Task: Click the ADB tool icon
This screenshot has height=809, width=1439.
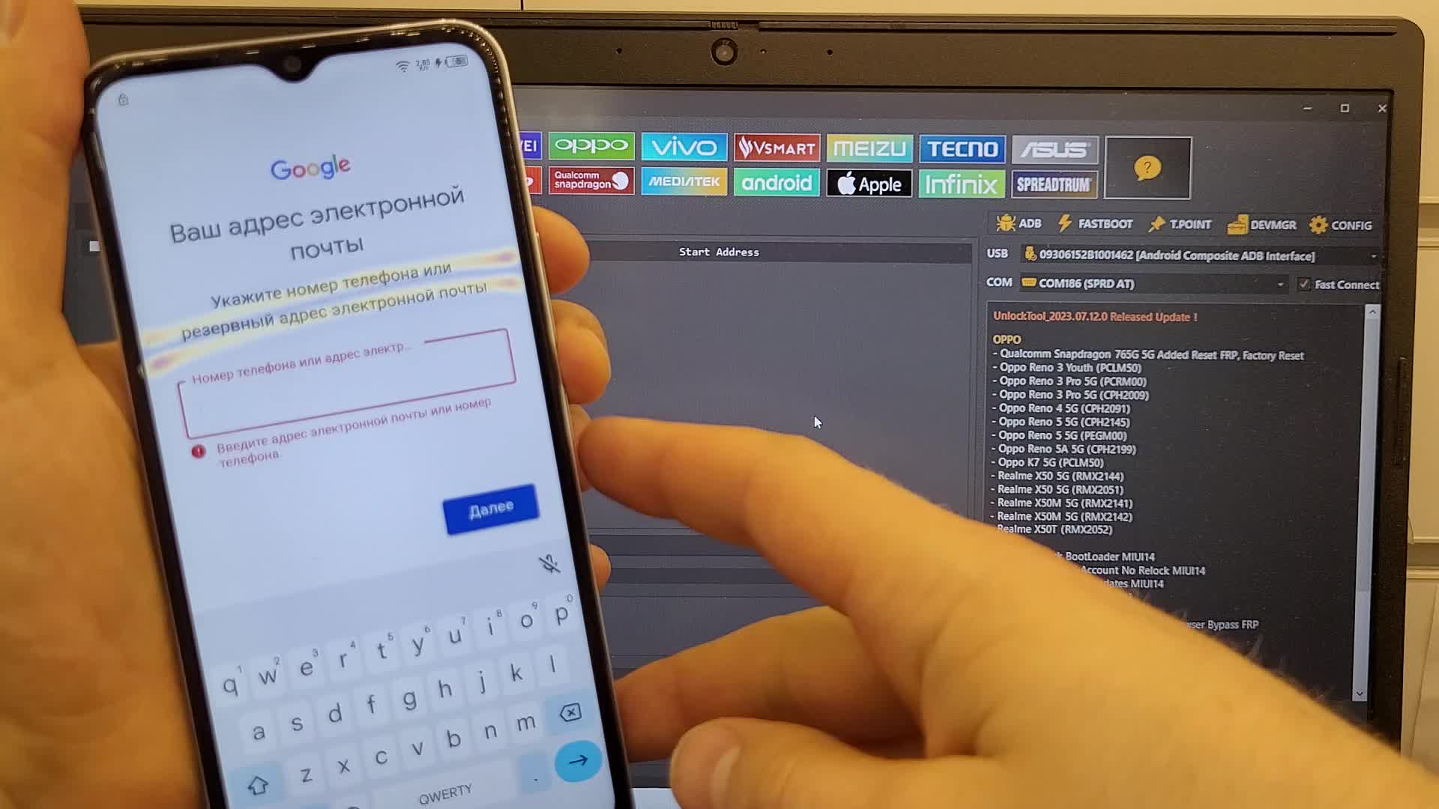Action: [1018, 223]
